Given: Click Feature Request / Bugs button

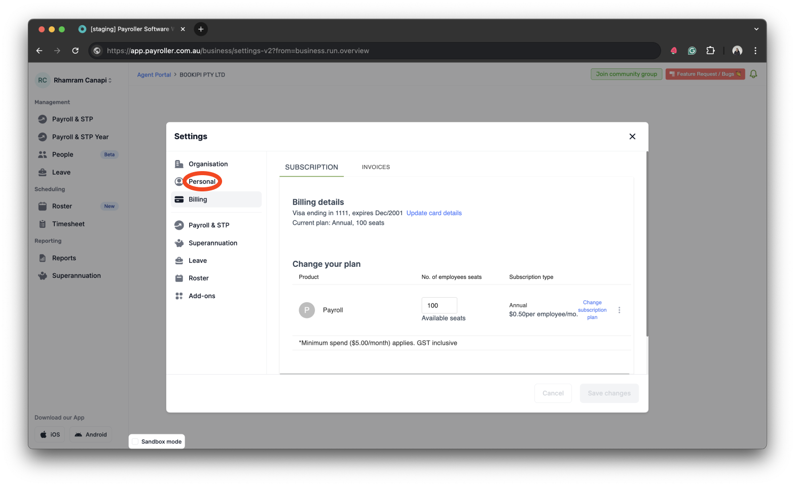Looking at the screenshot, I should (x=705, y=74).
